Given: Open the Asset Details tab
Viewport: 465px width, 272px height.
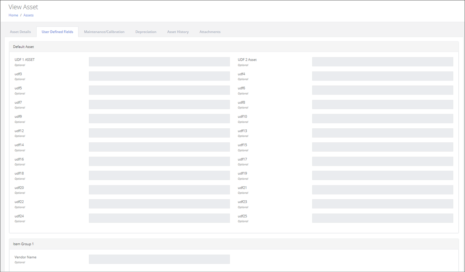Looking at the screenshot, I should [20, 32].
